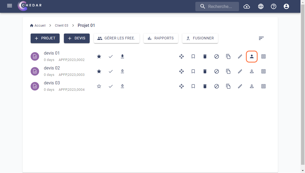
Task: Delete devis 03 with trash icon
Action: [x=205, y=86]
